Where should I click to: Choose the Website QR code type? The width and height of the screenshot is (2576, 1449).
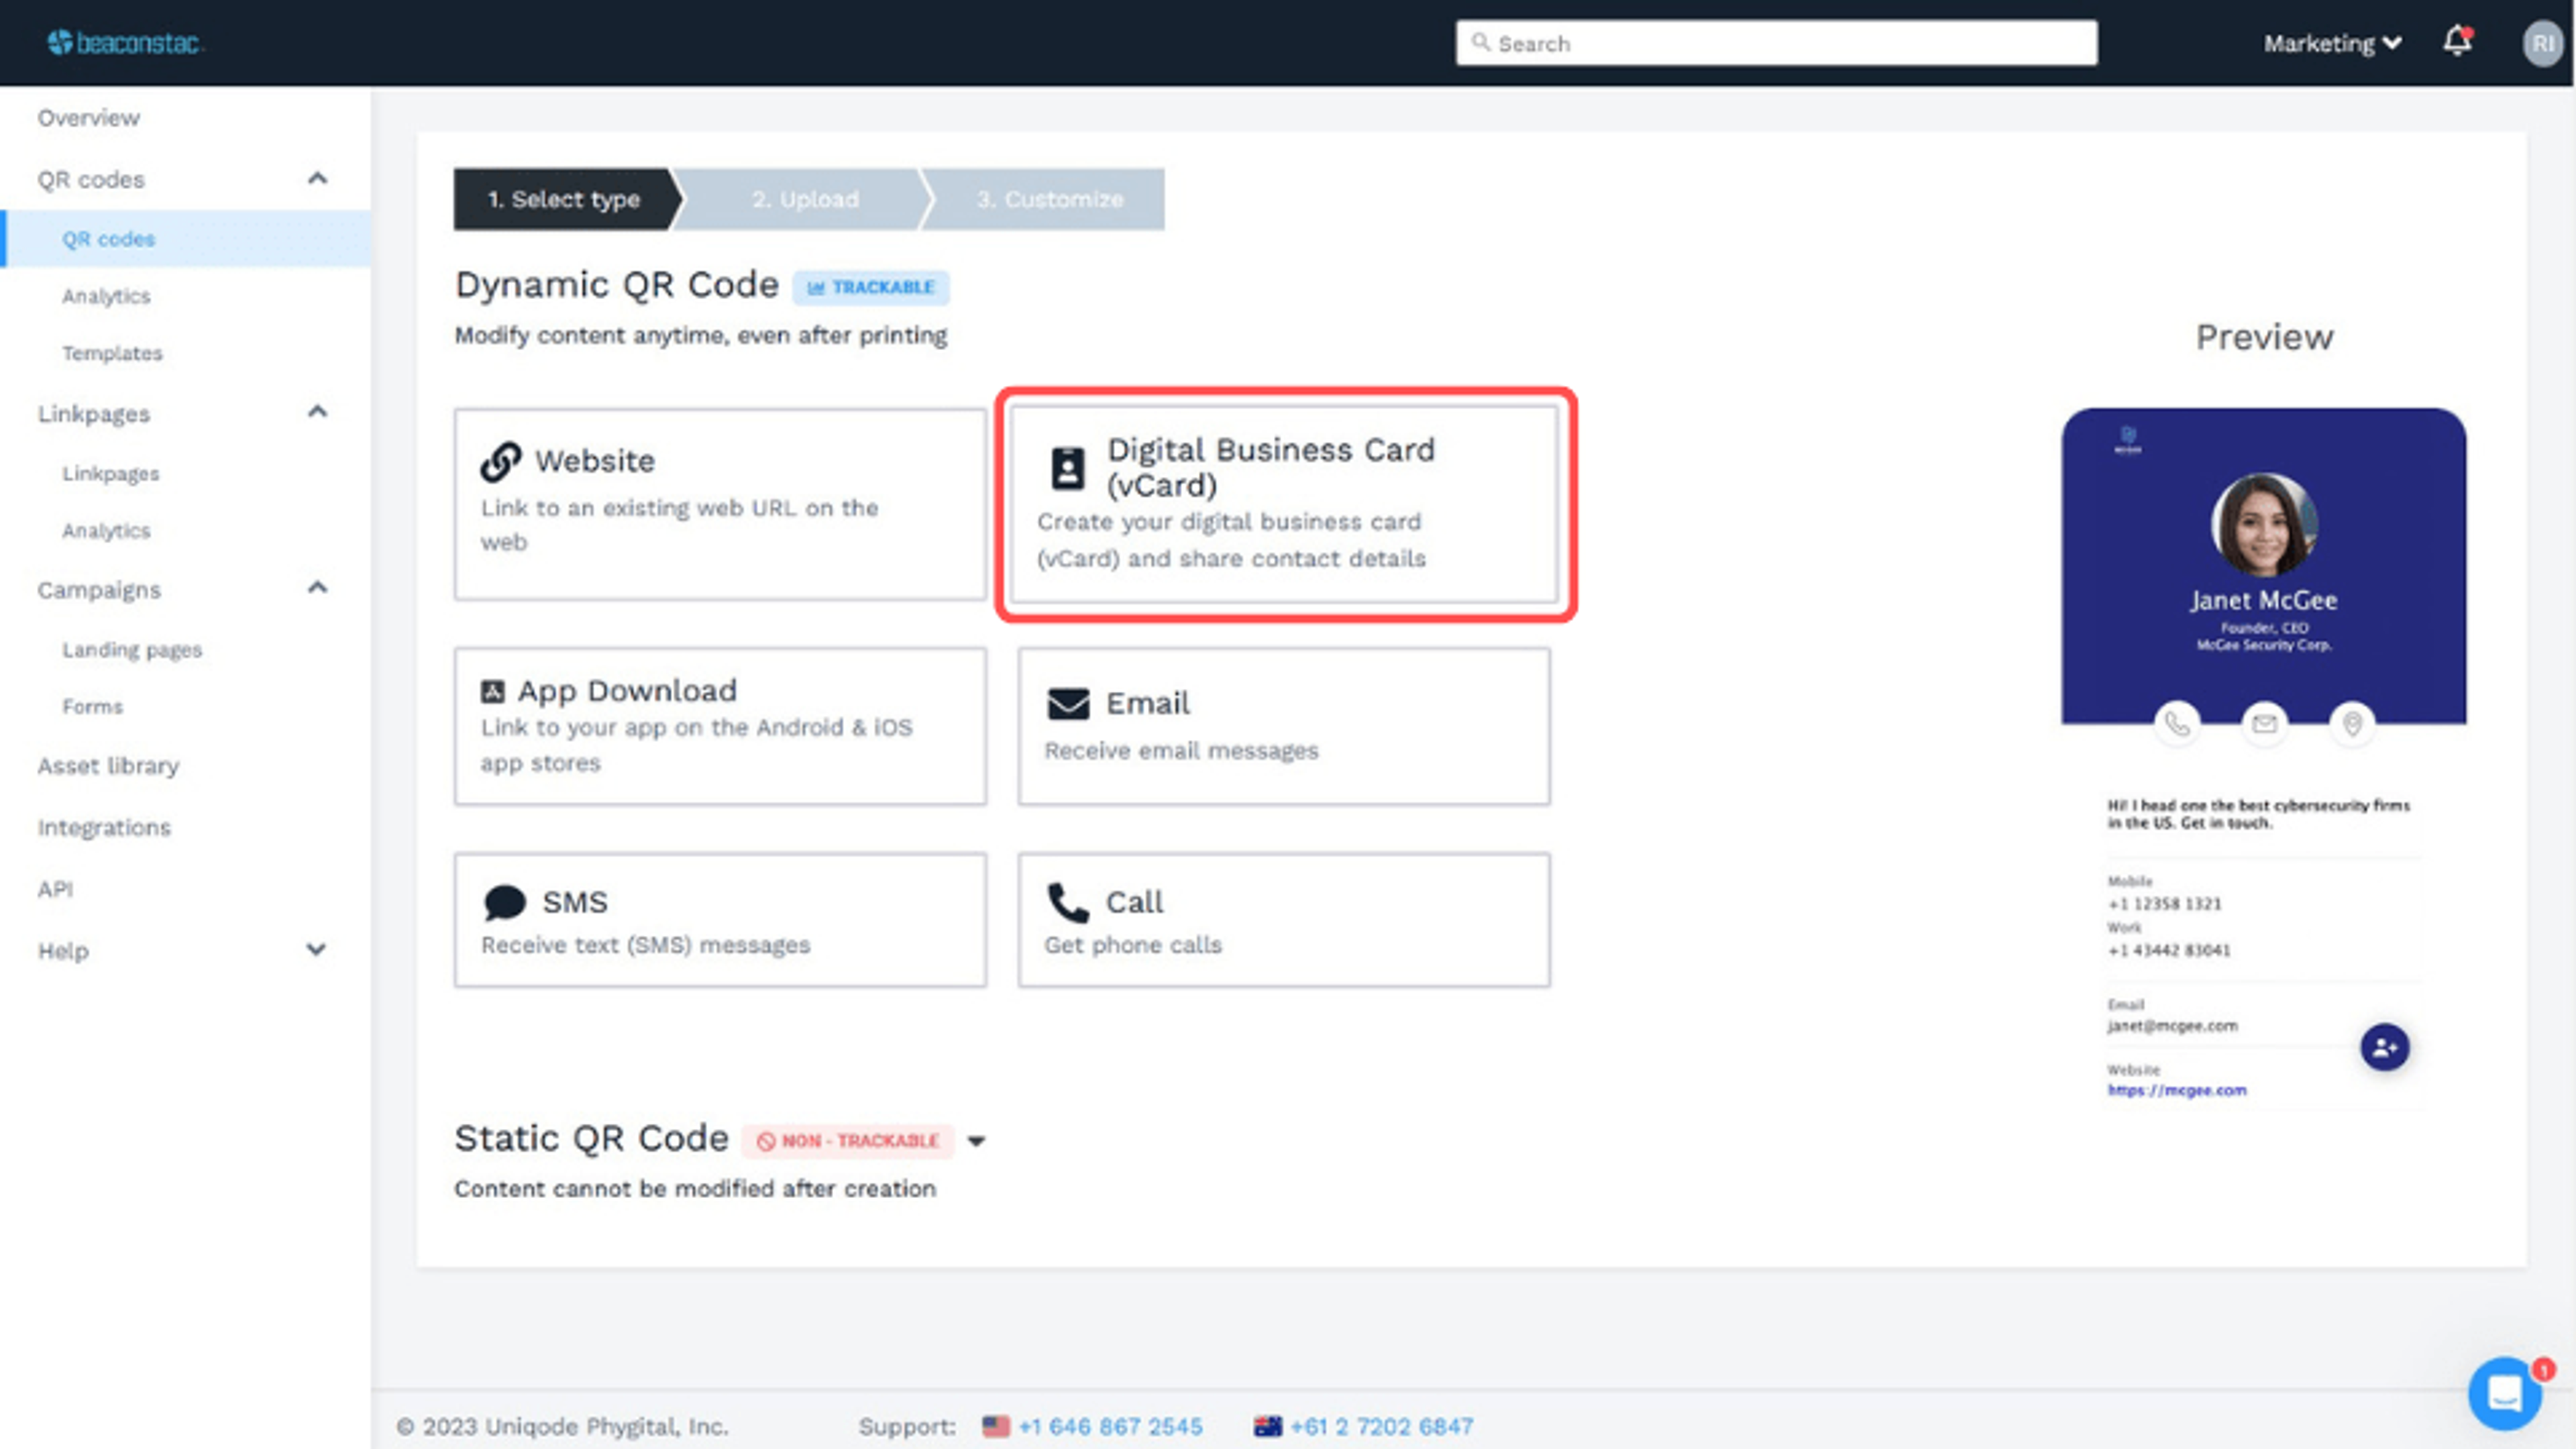[x=720, y=503]
